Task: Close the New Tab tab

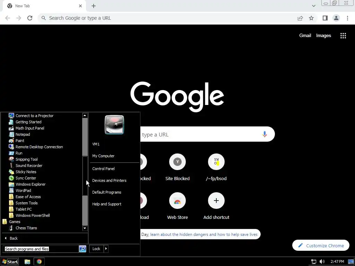Action: point(80,6)
